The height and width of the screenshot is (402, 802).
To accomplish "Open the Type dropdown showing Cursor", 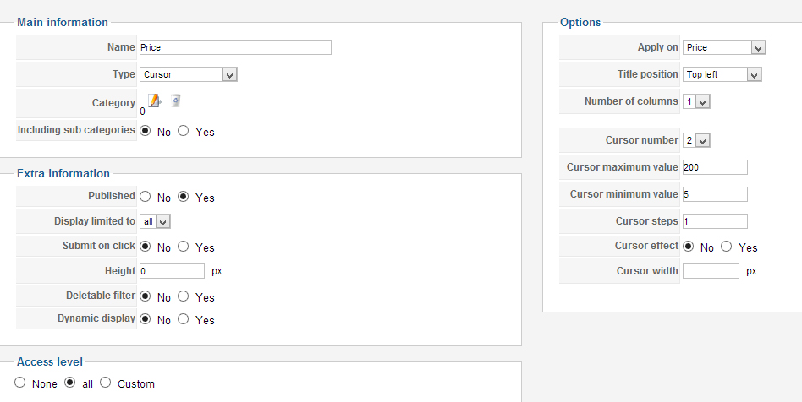I will (189, 74).
